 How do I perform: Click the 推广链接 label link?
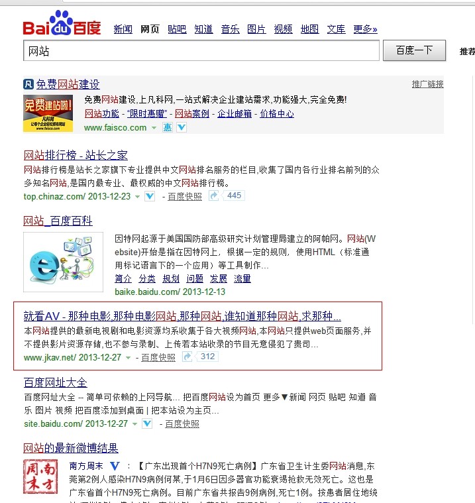point(428,84)
